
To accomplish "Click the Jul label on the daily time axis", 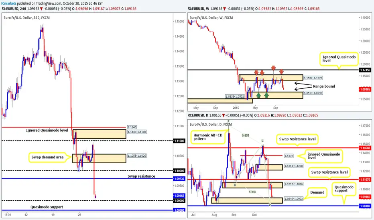I will pyautogui.click(x=193, y=214).
